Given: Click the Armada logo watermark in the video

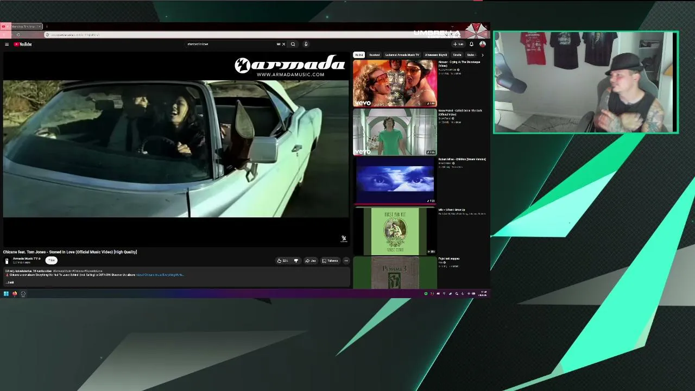Looking at the screenshot, I should tap(290, 66).
